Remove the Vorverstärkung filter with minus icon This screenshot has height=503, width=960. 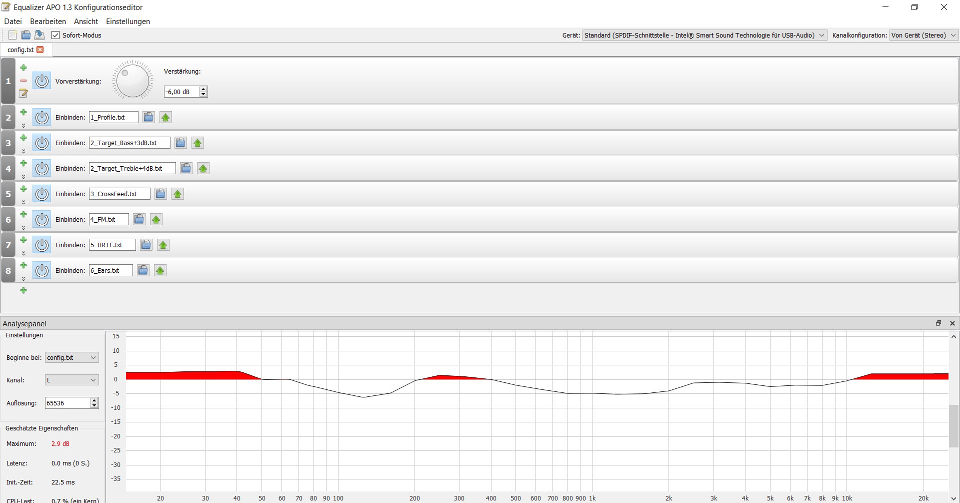23,81
